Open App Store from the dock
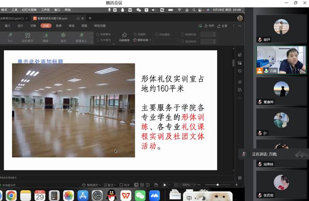 (83, 196)
